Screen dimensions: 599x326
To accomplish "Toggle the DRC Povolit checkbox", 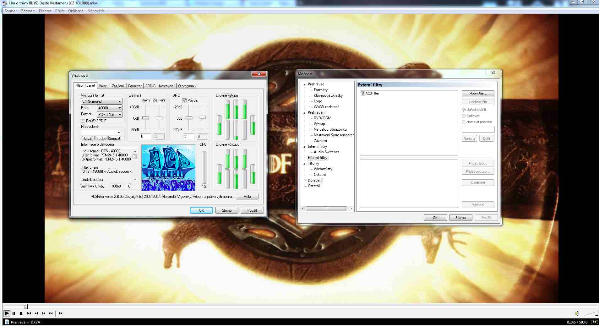I will (184, 101).
